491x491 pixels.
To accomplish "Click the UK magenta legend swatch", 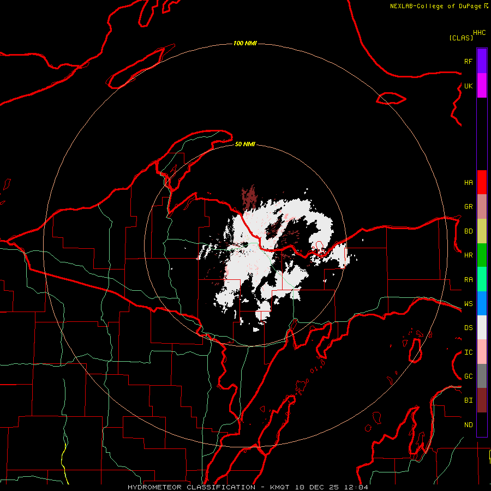I will click(482, 85).
